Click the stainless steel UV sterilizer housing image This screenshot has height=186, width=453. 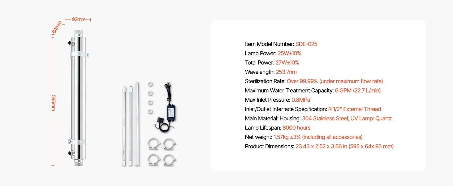(78, 98)
